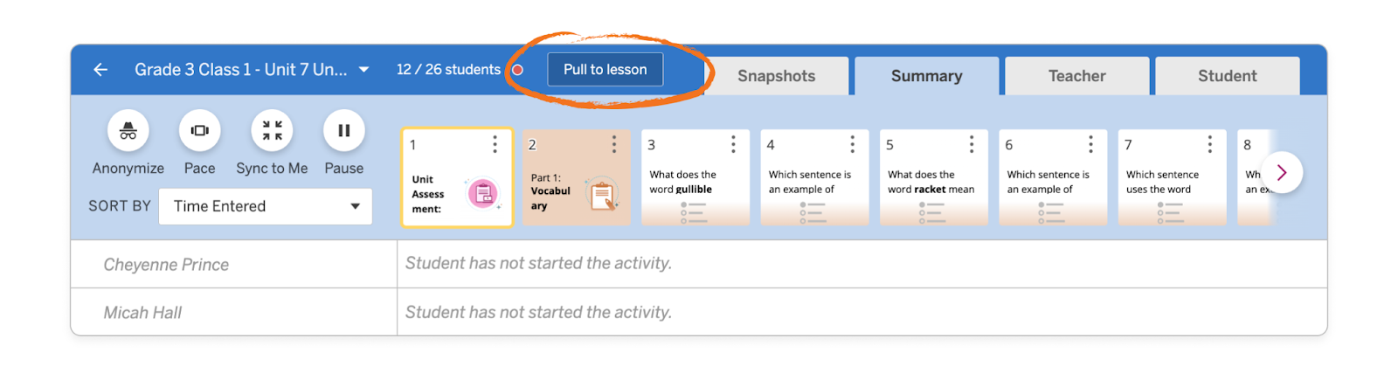Click the Pull to lesson button
This screenshot has width=1398, height=380.
[605, 70]
